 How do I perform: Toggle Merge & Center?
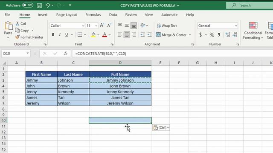[171, 35]
